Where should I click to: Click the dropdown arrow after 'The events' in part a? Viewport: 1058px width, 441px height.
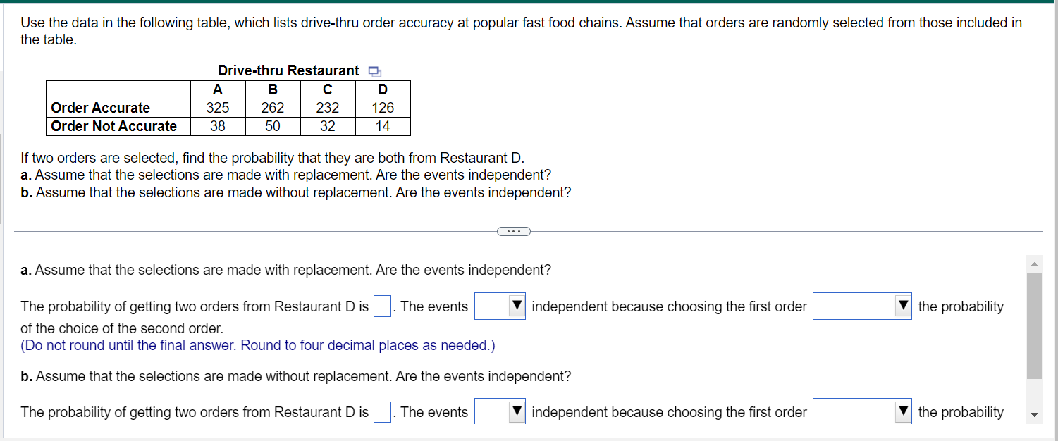coord(517,306)
